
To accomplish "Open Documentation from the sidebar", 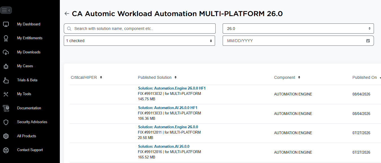I will 29,108.
